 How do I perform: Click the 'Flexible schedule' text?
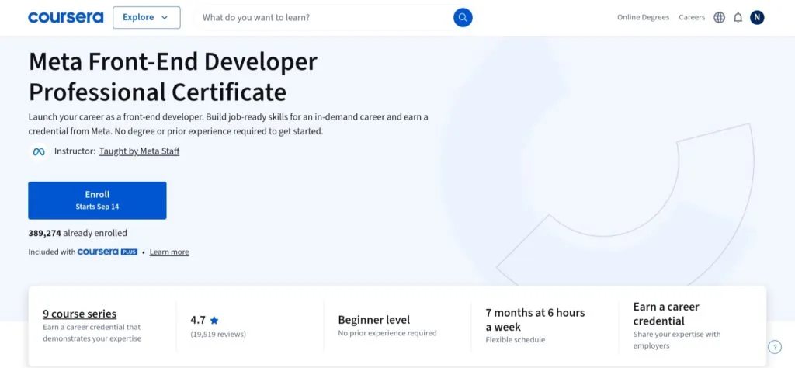click(516, 339)
